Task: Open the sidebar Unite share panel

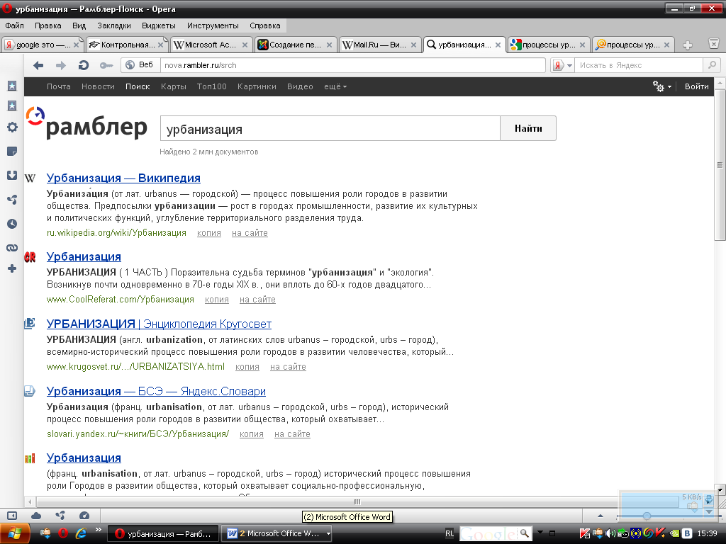Action: pyautogui.click(x=12, y=199)
